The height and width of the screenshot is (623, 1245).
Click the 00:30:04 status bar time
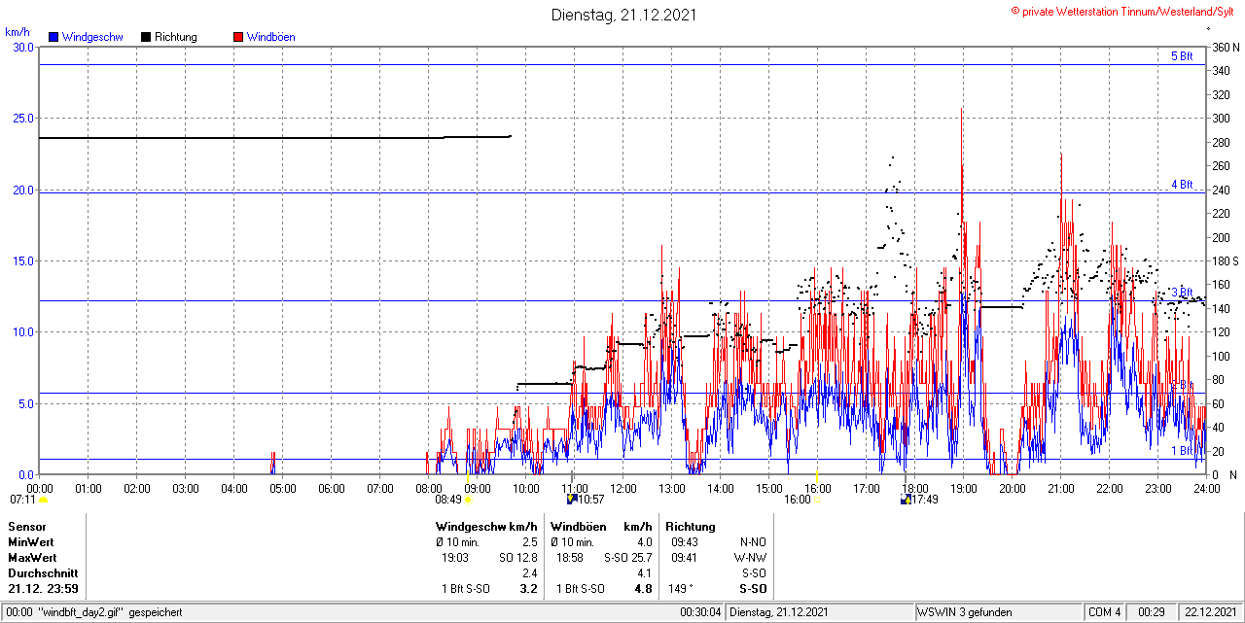pyautogui.click(x=700, y=612)
